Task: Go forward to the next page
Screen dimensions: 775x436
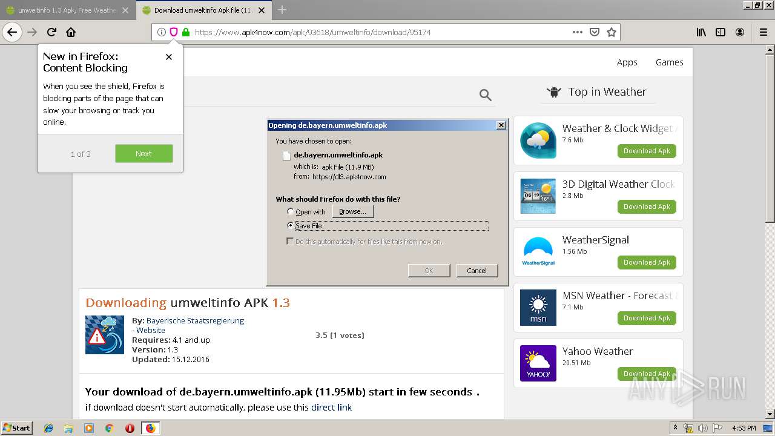Action: click(x=32, y=32)
